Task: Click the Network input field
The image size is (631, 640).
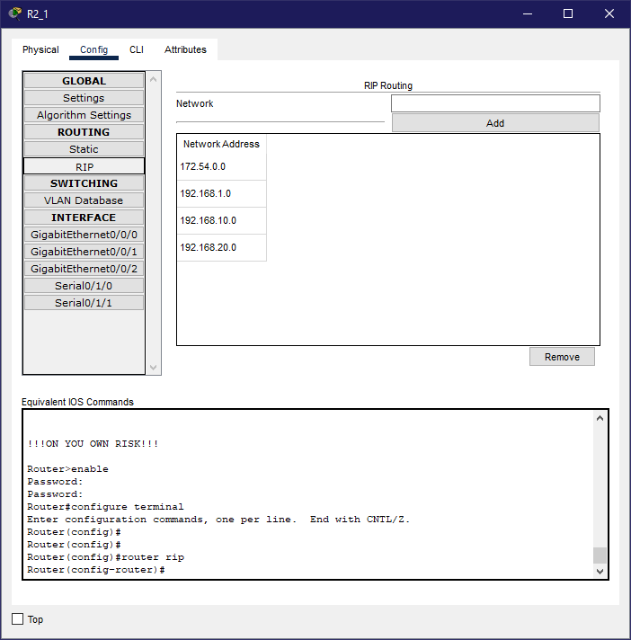Action: click(x=495, y=103)
